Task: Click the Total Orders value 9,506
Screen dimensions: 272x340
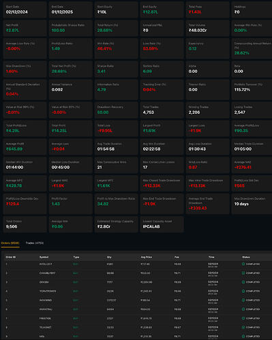Action: (x=12, y=227)
